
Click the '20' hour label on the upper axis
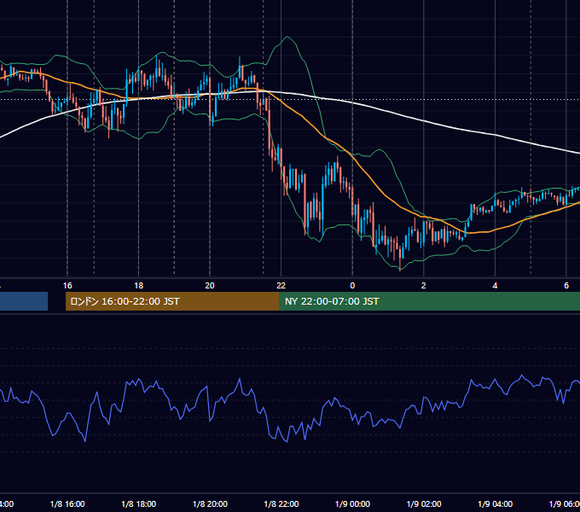click(210, 286)
